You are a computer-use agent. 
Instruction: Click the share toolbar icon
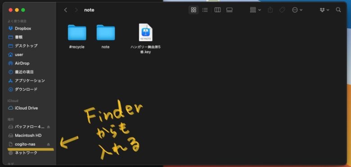270,10
